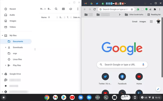Open the Reading list
This screenshot has width=163, height=101.
[154, 14]
